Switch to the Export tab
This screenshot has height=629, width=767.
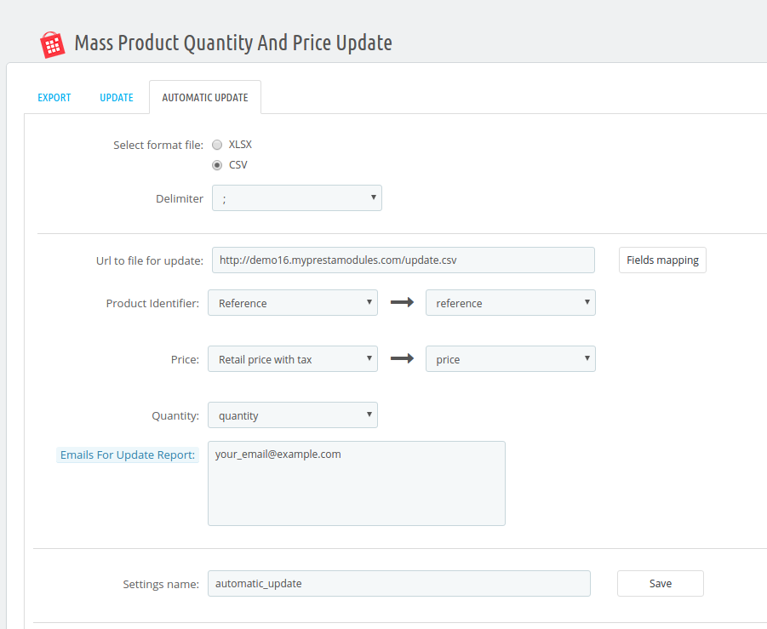click(54, 98)
